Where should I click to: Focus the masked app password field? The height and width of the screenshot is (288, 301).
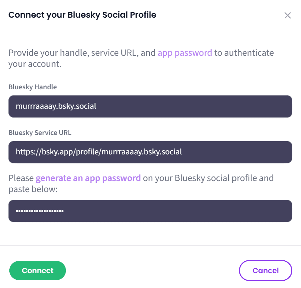[150, 211]
